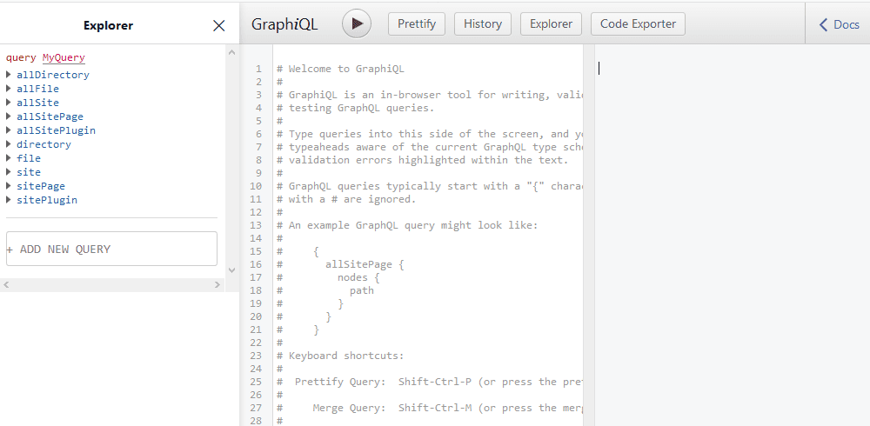Select the allFile field name
This screenshot has width=870, height=426.
point(37,89)
